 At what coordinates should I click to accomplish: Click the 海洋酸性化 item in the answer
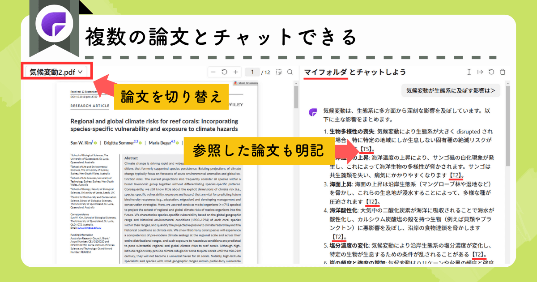(344, 210)
